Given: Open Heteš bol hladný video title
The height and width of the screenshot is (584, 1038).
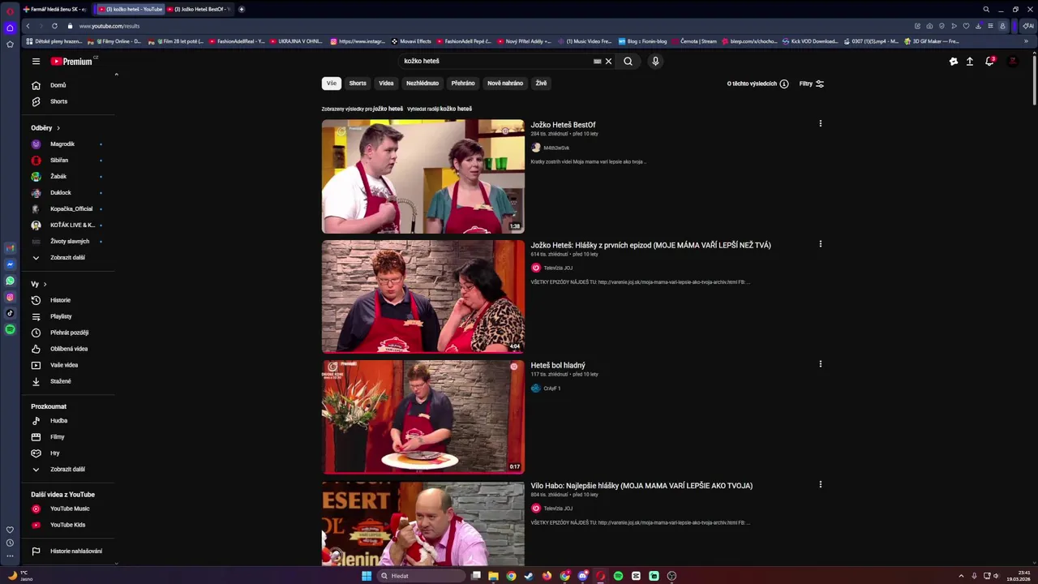Looking at the screenshot, I should click(558, 365).
